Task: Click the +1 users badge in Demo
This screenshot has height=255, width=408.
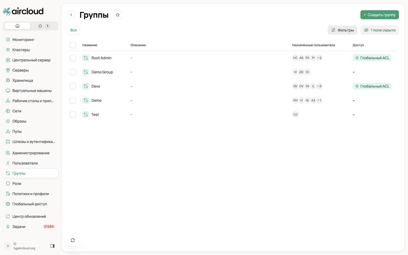Action: [319, 100]
